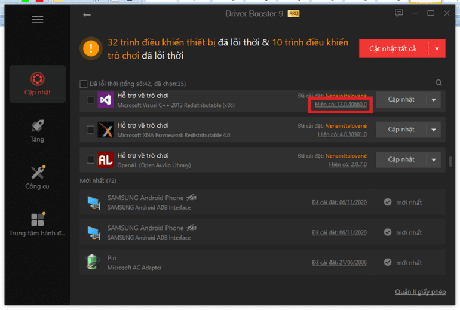Click the XNA Framework Redistributable icon

[105, 130]
